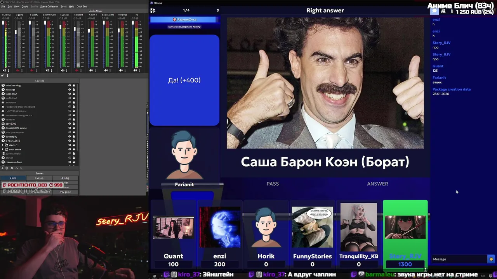Viewport: 497px width, 279px height.
Task: Unlock the 8 newALERTS source
Action: point(74,141)
